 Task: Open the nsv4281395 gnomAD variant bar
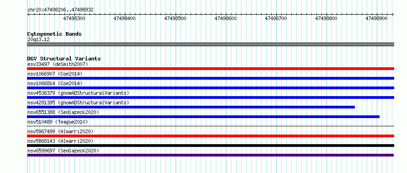191,107
